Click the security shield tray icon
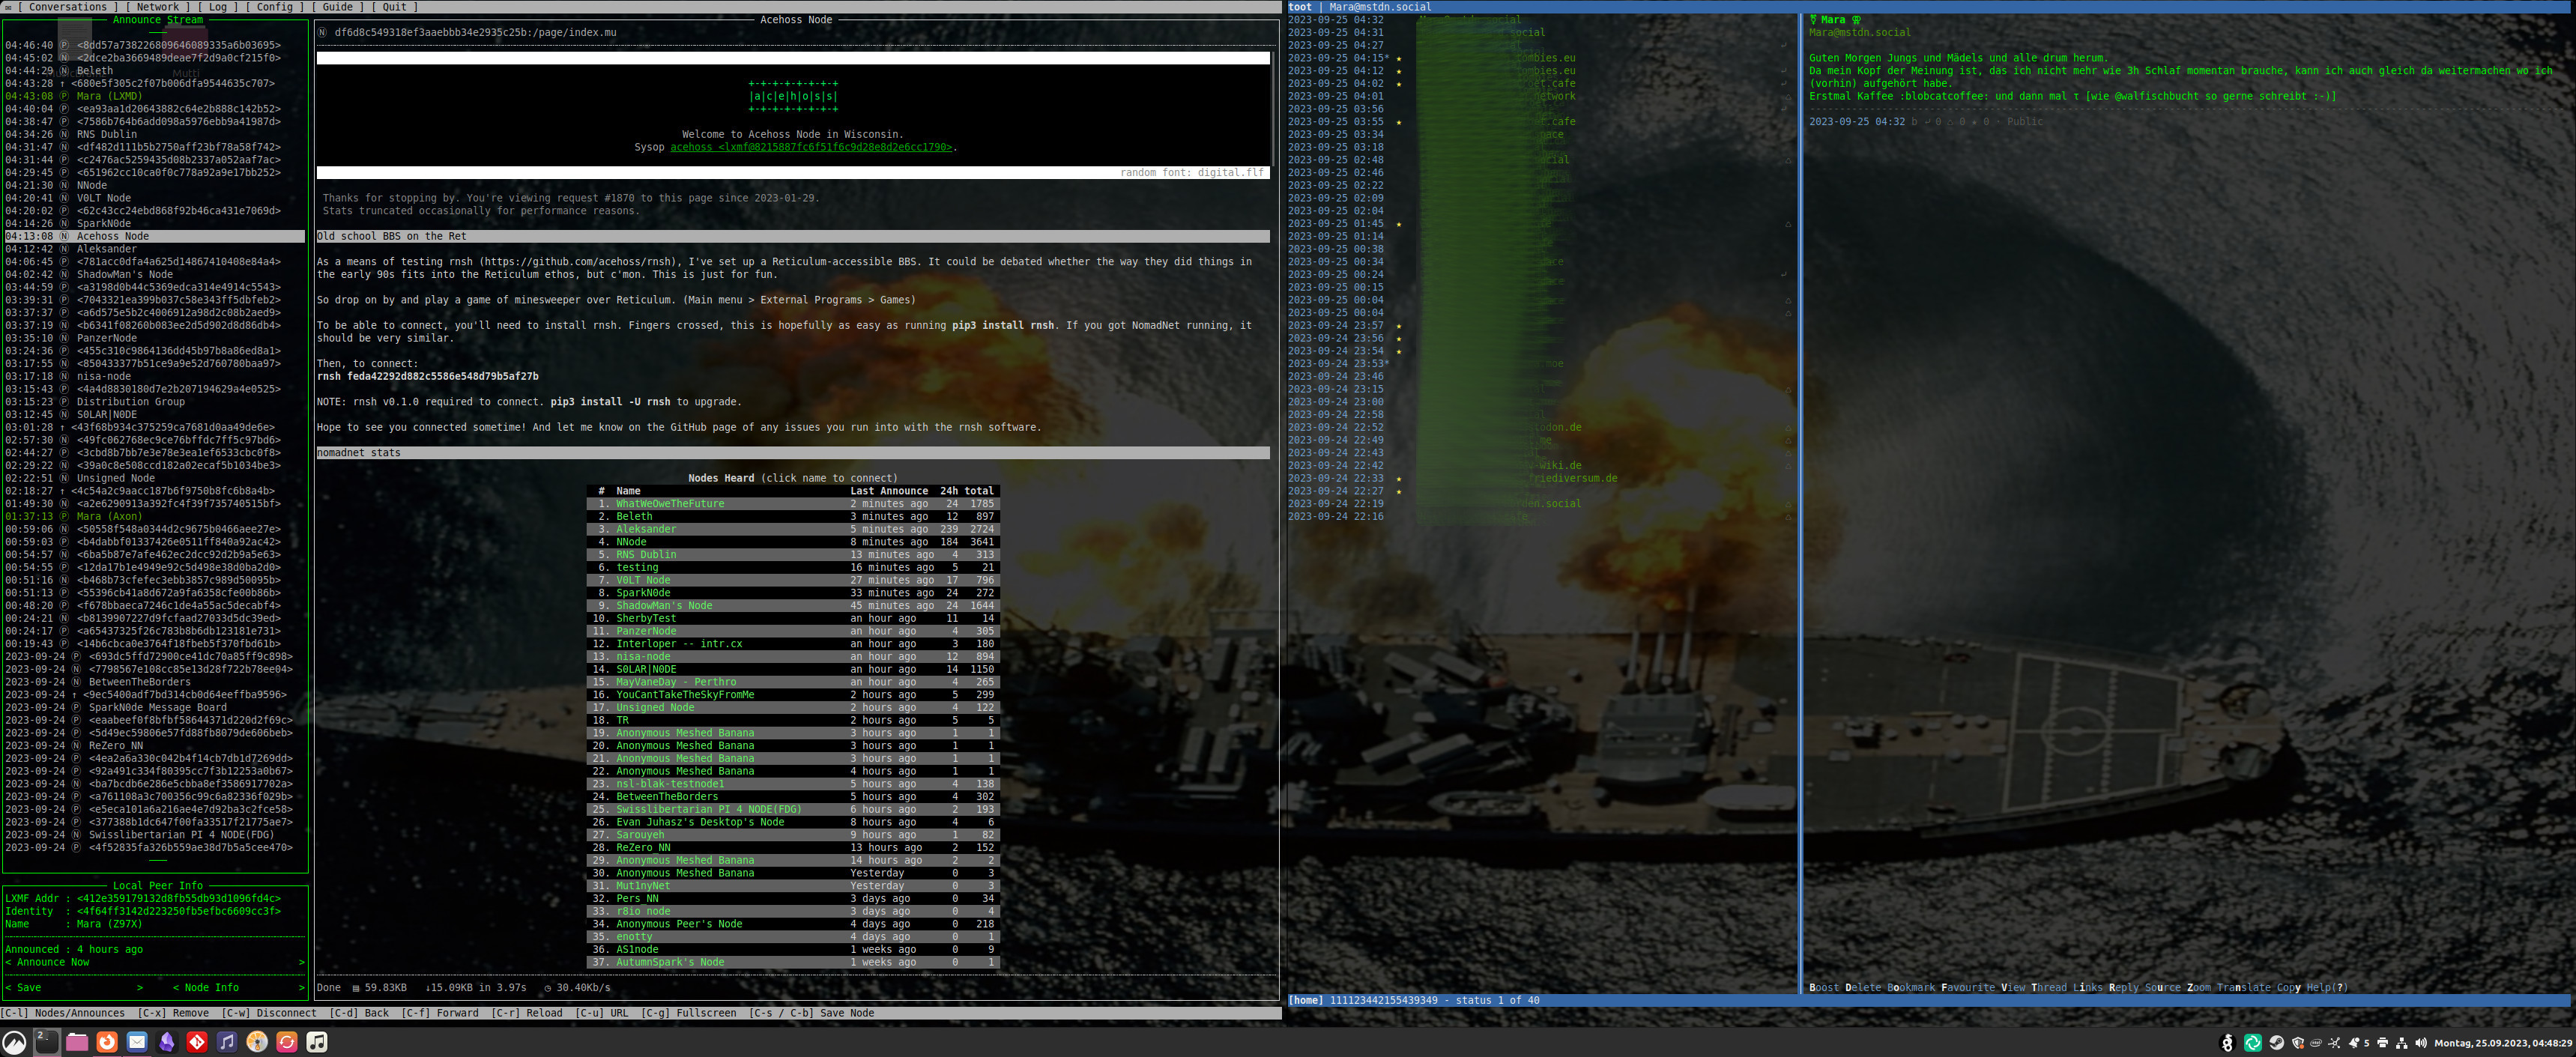This screenshot has height=1057, width=2576. 2298,1043
